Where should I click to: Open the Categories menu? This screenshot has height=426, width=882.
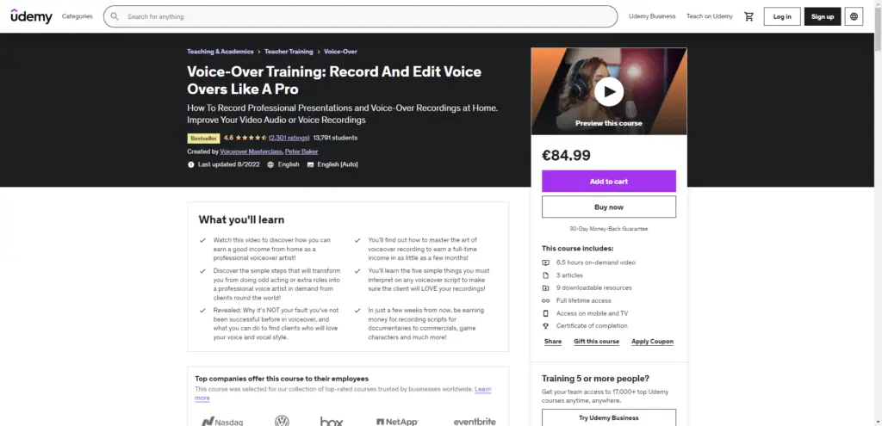[x=77, y=16]
